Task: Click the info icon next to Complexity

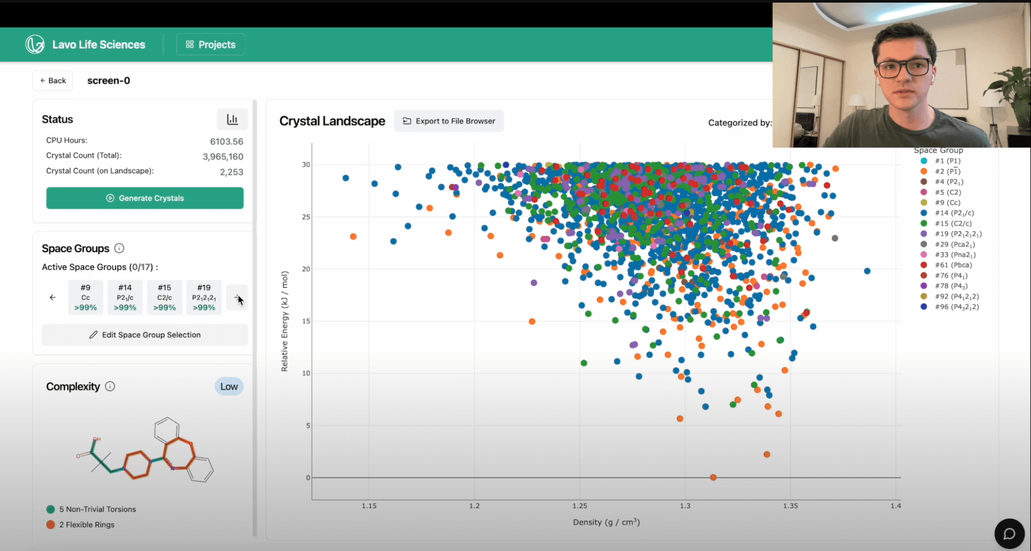Action: tap(110, 387)
